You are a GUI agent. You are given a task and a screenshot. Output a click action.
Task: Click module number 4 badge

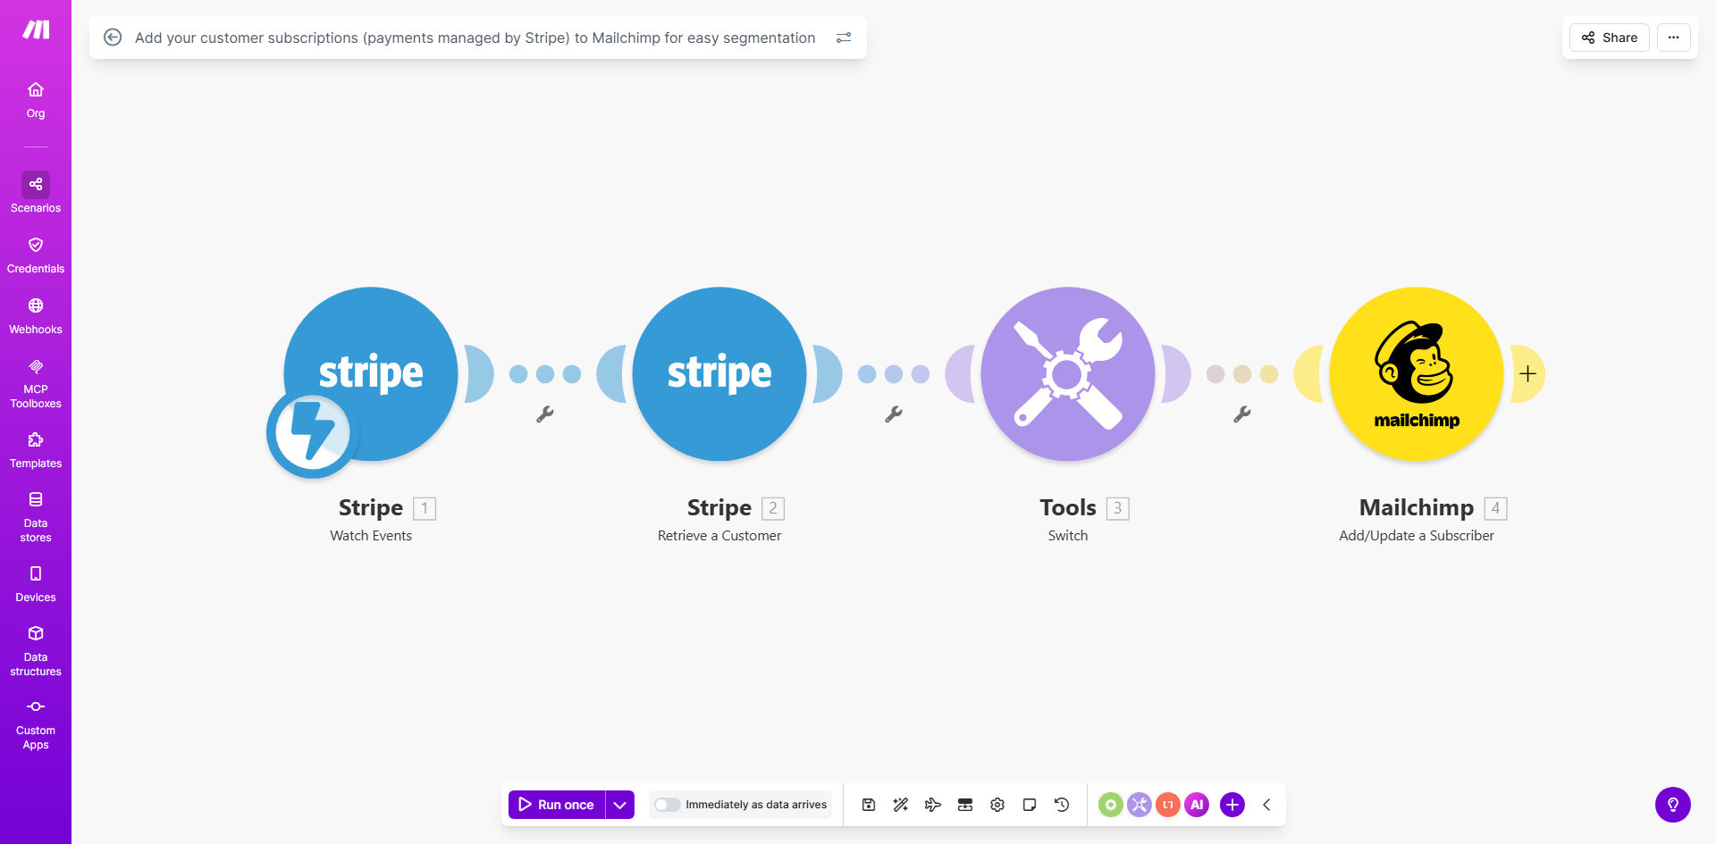(1496, 508)
